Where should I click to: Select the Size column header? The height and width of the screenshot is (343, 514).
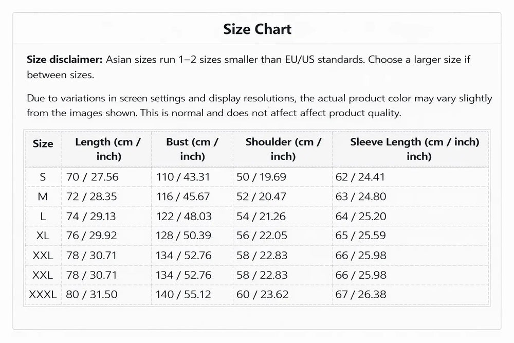point(43,144)
